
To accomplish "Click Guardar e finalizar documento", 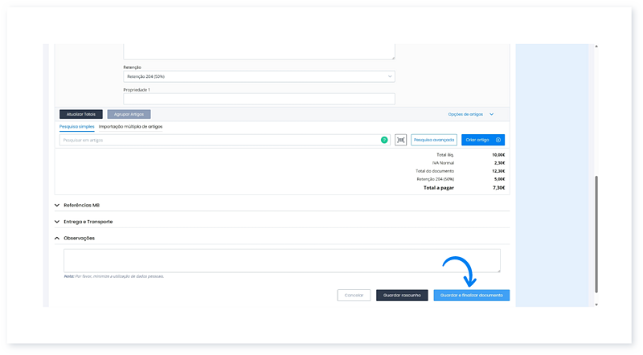I will [472, 296].
